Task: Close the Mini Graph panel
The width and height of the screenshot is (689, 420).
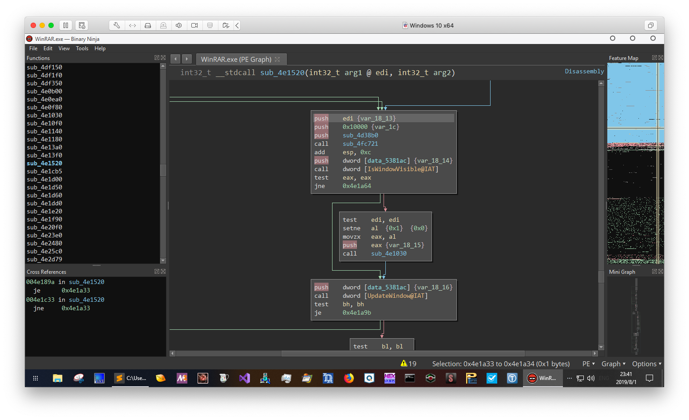Action: coord(661,272)
